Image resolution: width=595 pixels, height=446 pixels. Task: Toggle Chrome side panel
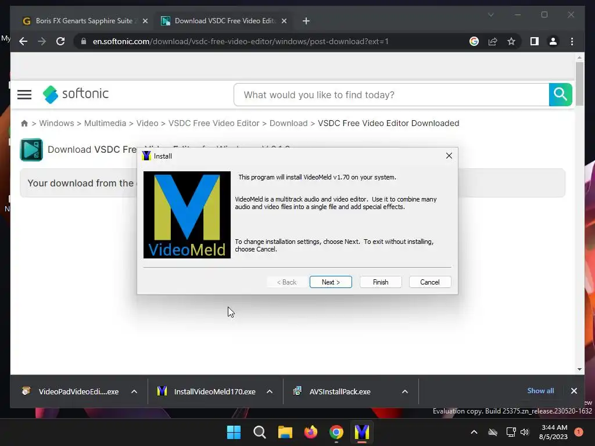pos(535,41)
